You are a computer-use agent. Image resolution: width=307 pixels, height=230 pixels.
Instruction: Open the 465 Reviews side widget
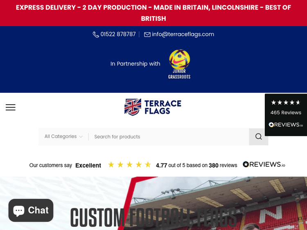point(286,115)
